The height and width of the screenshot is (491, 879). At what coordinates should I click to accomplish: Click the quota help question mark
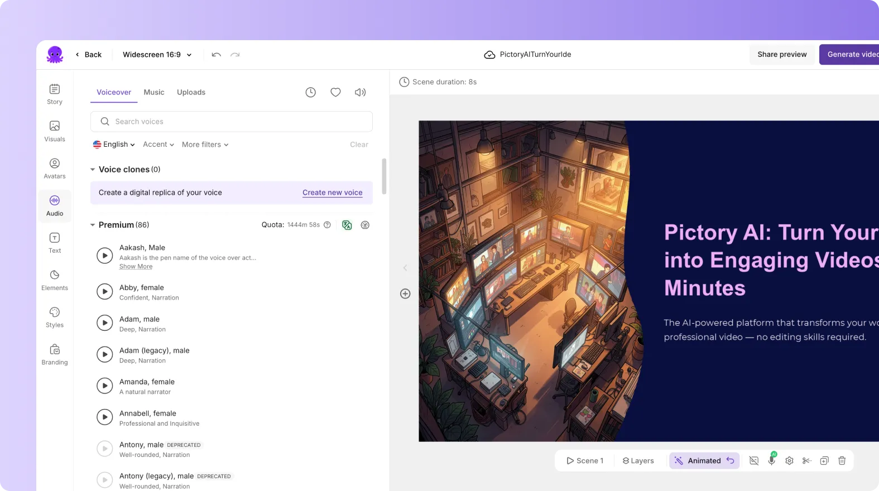coord(328,225)
